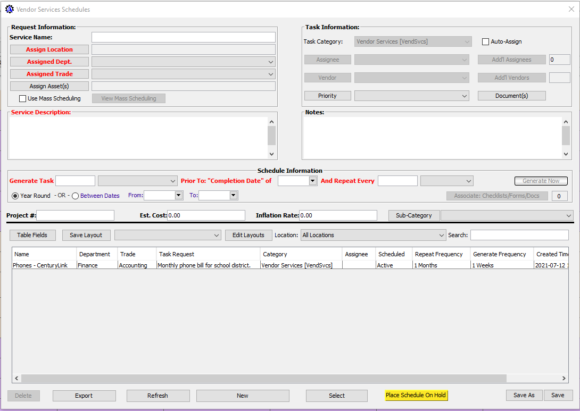580x411 pixels.
Task: Click the Assign Location button
Action: coord(49,49)
